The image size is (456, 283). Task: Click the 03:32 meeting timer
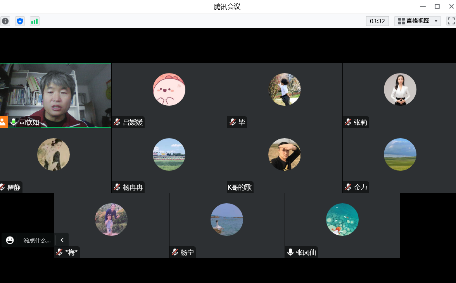tap(377, 21)
